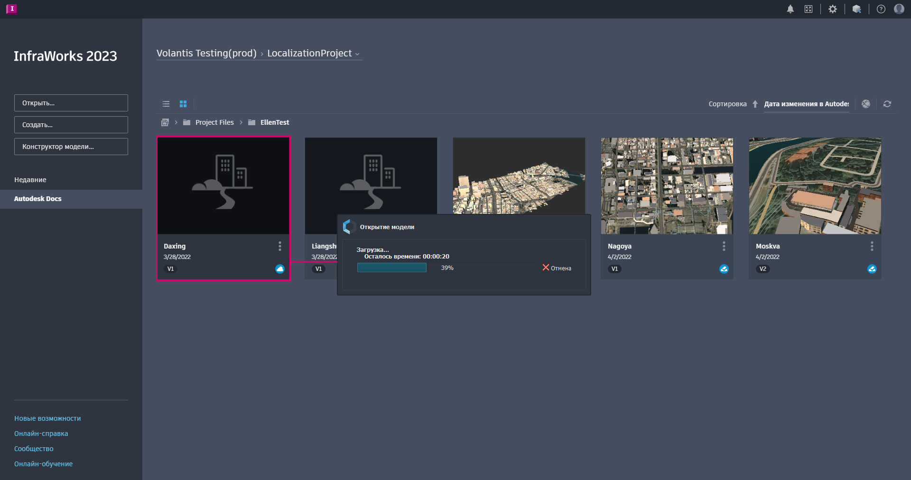
Task: Open the notifications bell icon
Action: (x=790, y=9)
